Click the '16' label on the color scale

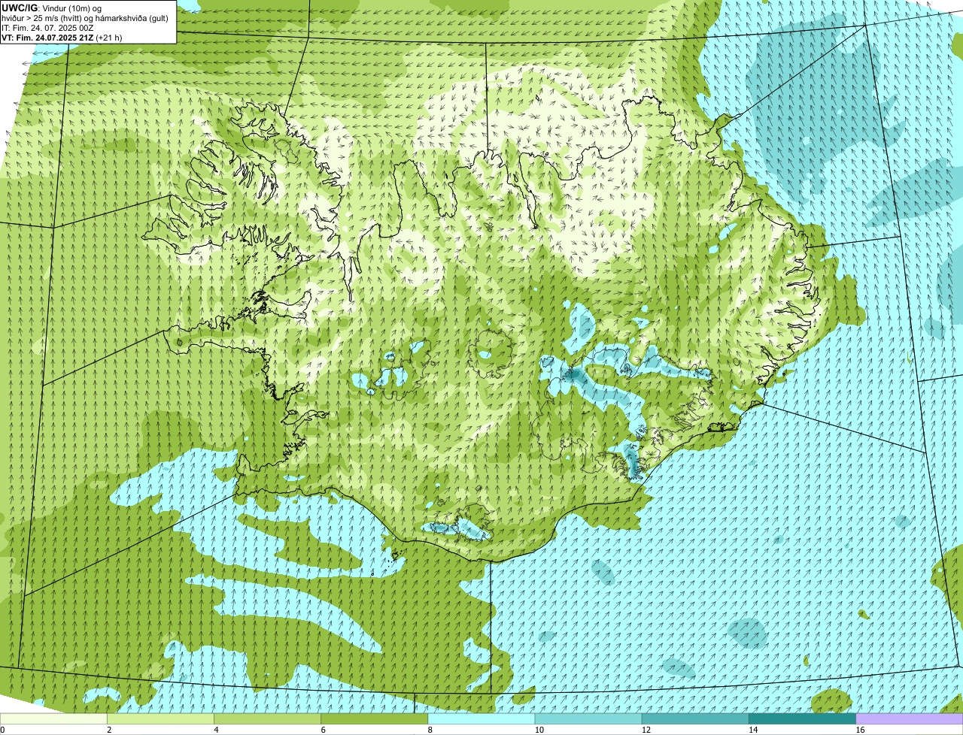(860, 730)
